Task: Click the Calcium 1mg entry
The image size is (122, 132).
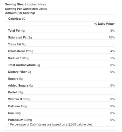Action: tap(17, 106)
